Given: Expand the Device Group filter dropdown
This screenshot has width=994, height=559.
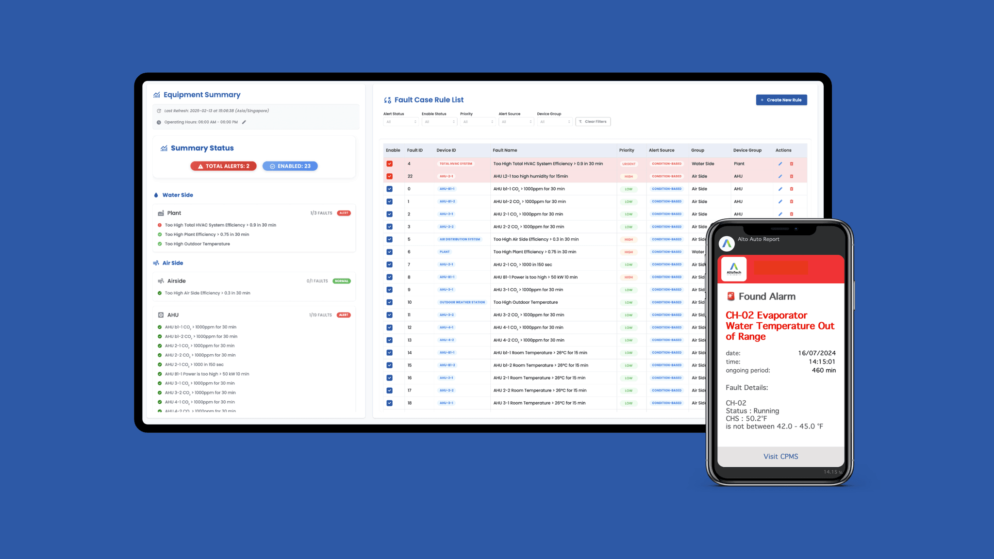Looking at the screenshot, I should 555,122.
